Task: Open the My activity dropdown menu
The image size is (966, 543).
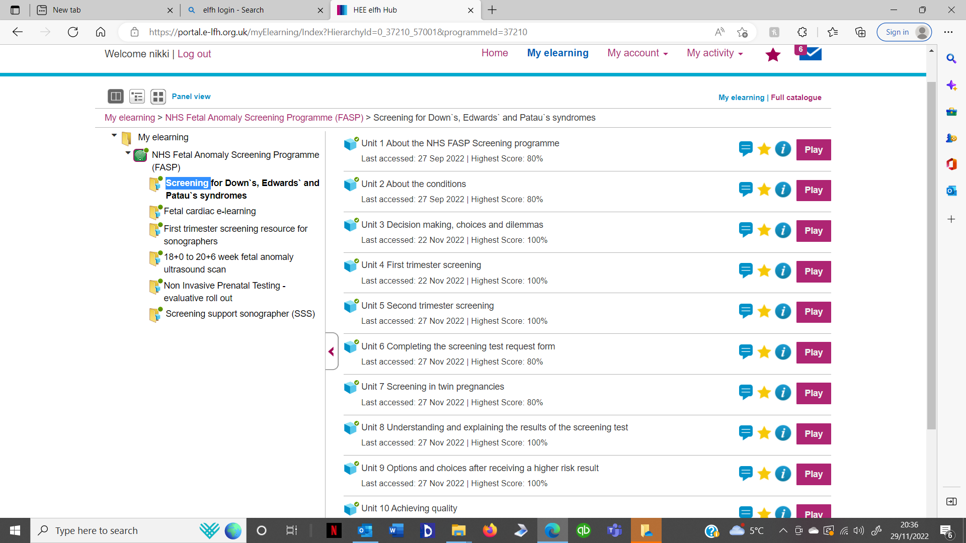Action: [x=714, y=53]
